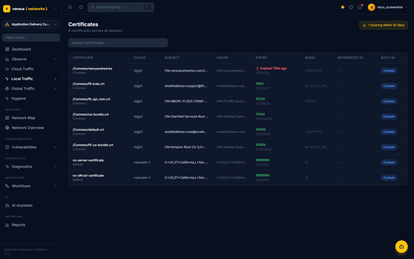The width and height of the screenshot is (414, 259).
Task: Click the 1 expiring within 30 days badge
Action: point(383,25)
